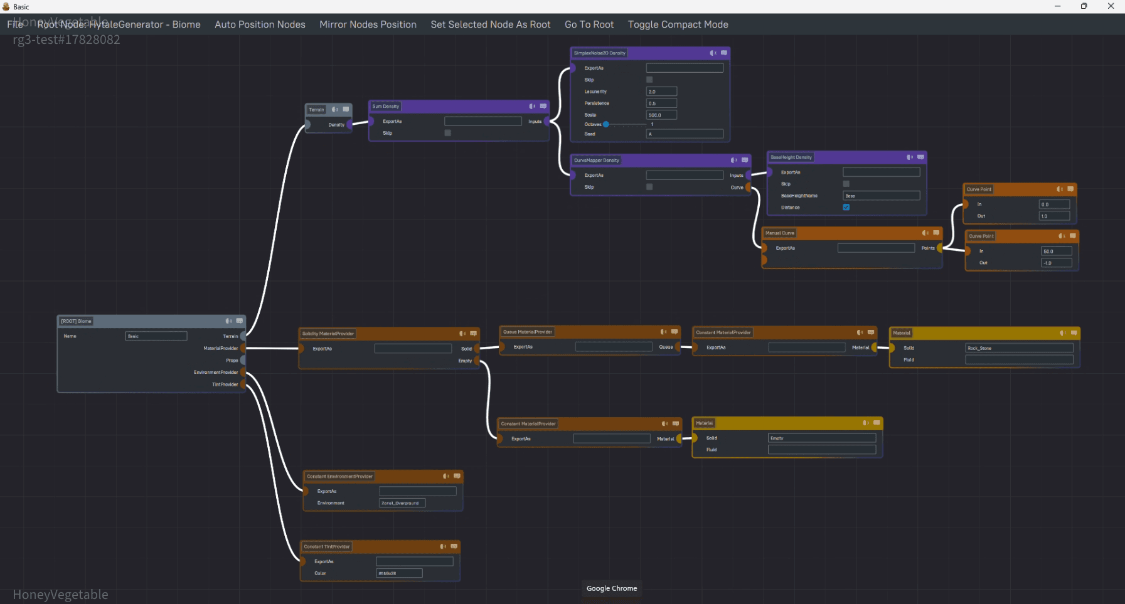The width and height of the screenshot is (1125, 604).
Task: Enable Skip on the Sum Density node
Action: 447,132
